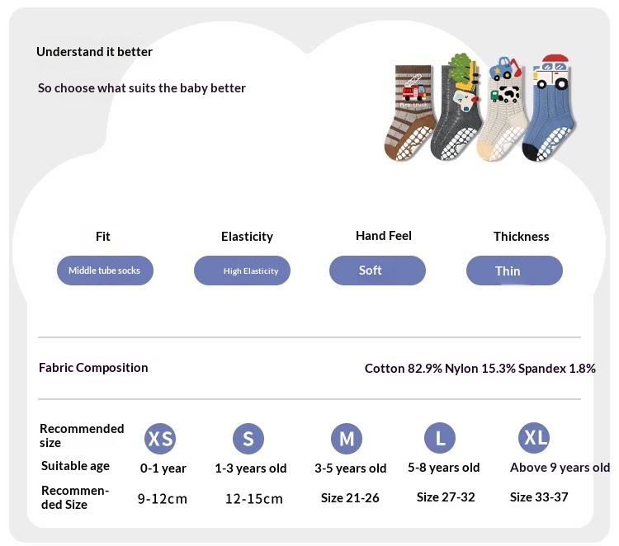Click the brown striped fire truck sock
Screen dimensions: 619x546
click(x=409, y=113)
